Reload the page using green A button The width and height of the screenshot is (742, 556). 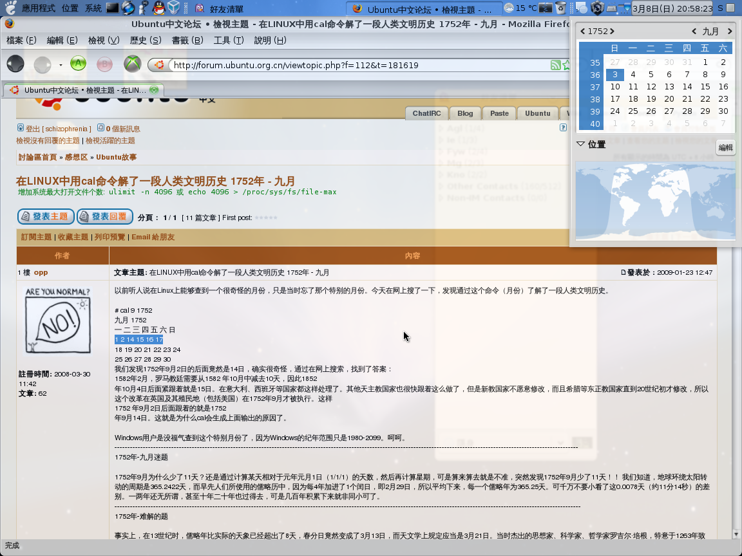point(78,63)
